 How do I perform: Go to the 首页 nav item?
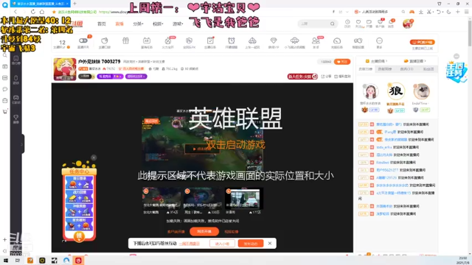(x=102, y=24)
